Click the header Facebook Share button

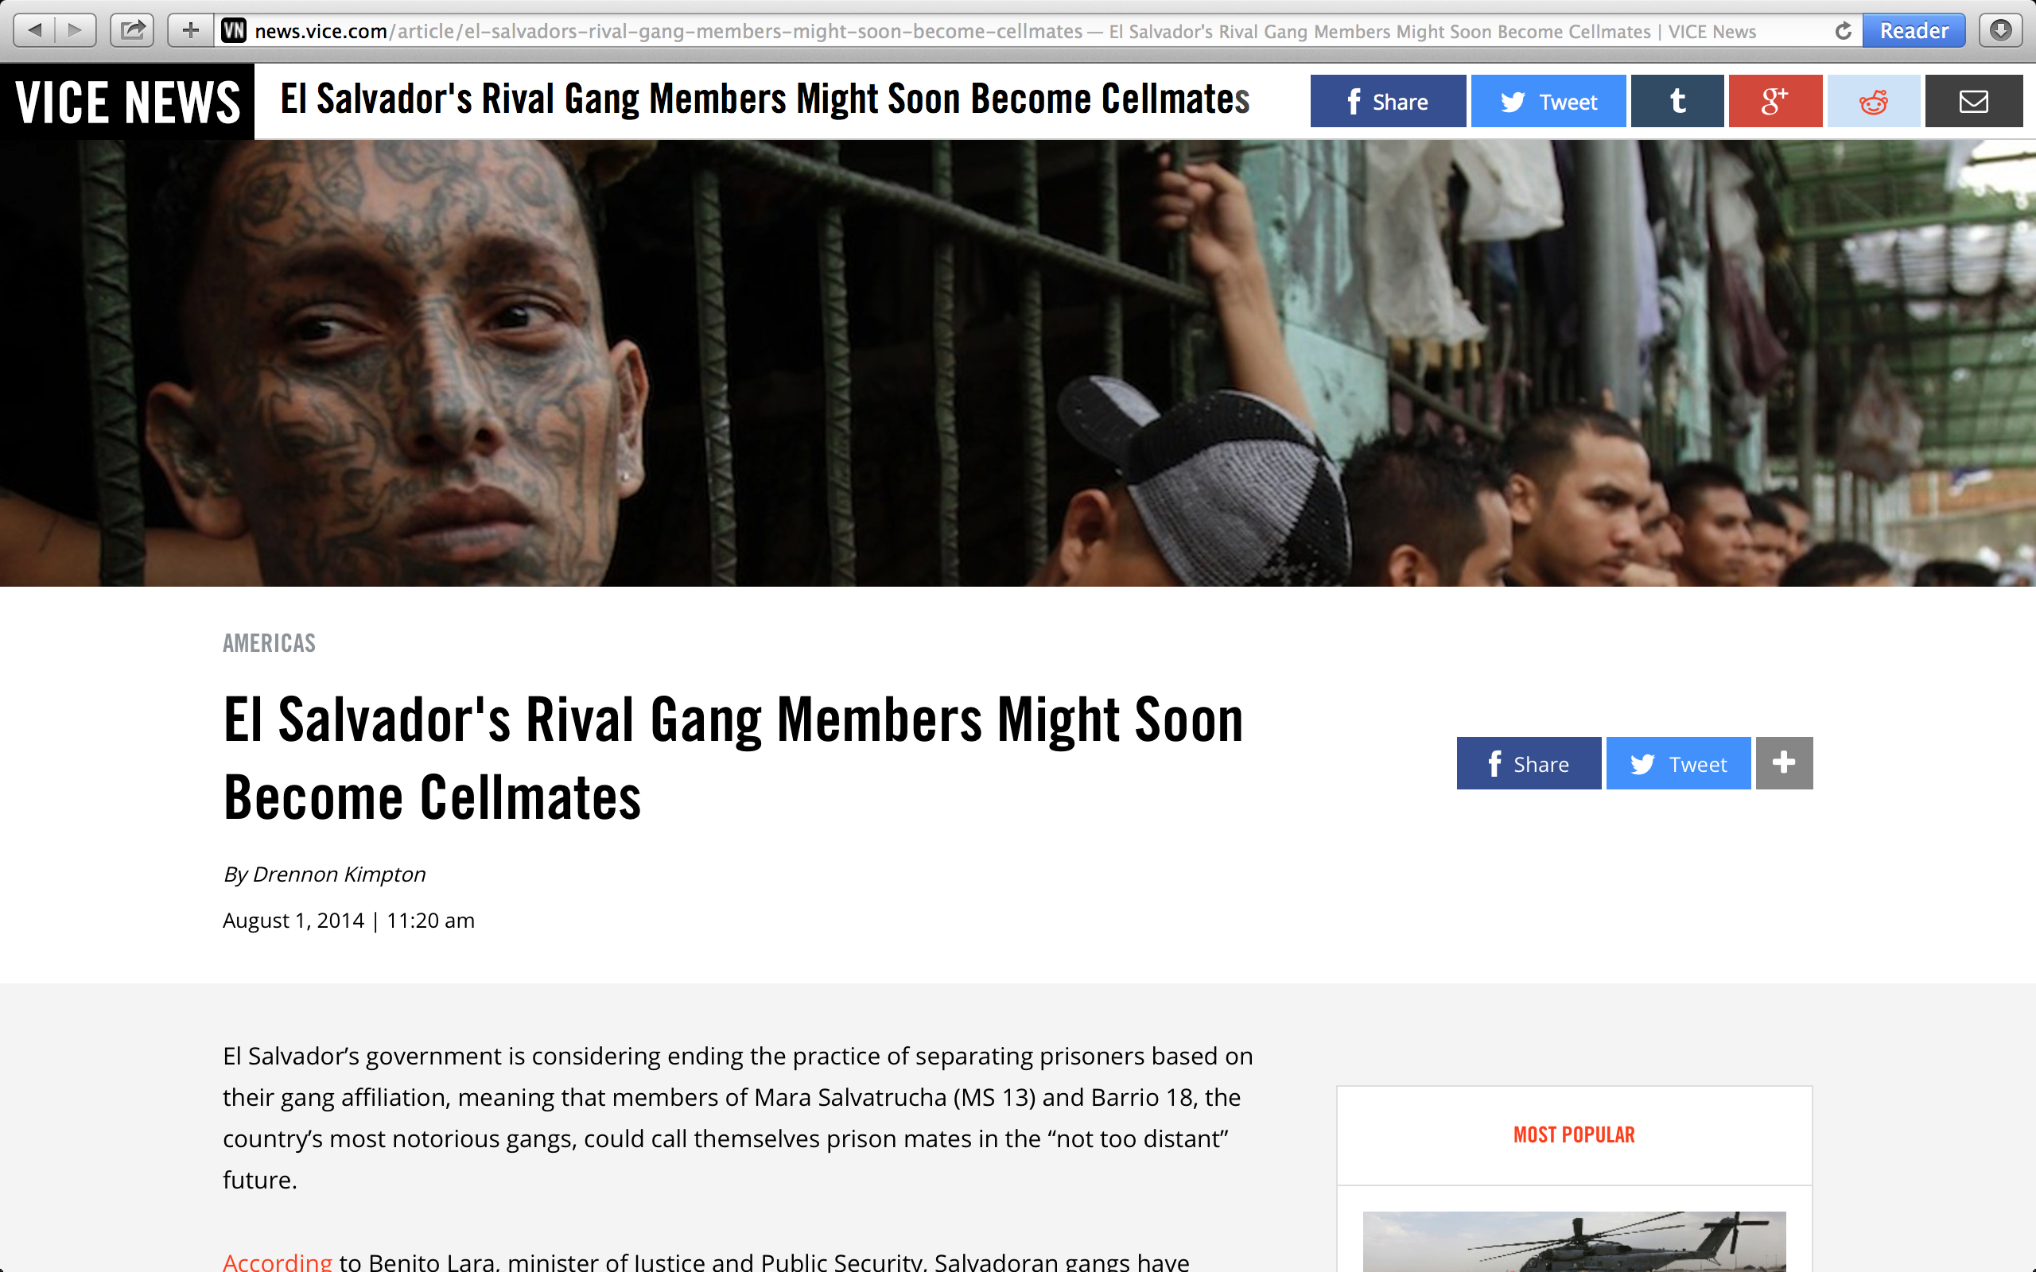pyautogui.click(x=1388, y=101)
